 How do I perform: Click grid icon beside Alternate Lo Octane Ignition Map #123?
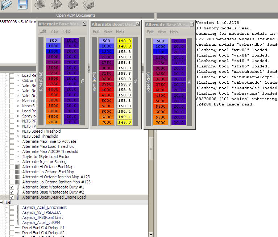(17, 182)
